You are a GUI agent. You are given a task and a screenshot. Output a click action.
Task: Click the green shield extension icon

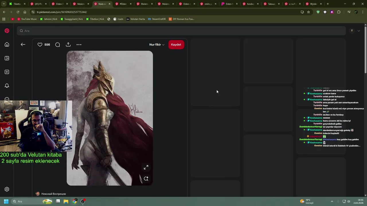318,12
